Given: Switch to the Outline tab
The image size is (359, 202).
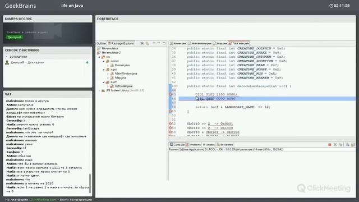Looking at the screenshot, I should pyautogui.click(x=101, y=43).
